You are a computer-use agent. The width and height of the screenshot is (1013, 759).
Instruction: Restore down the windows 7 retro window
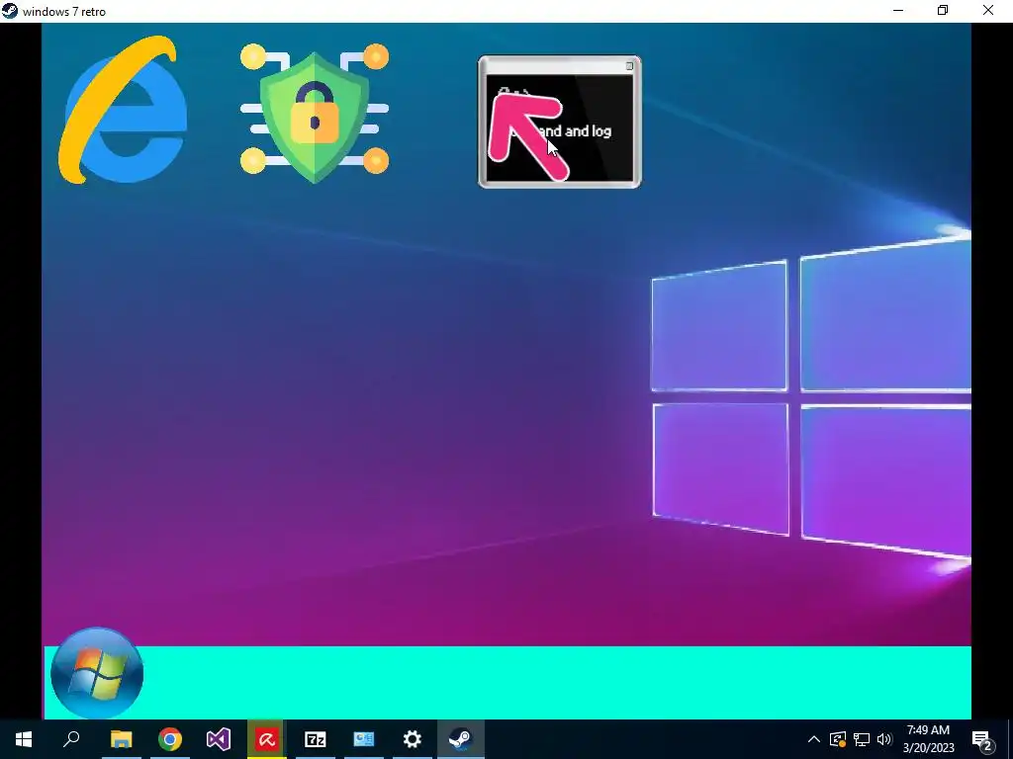943,10
